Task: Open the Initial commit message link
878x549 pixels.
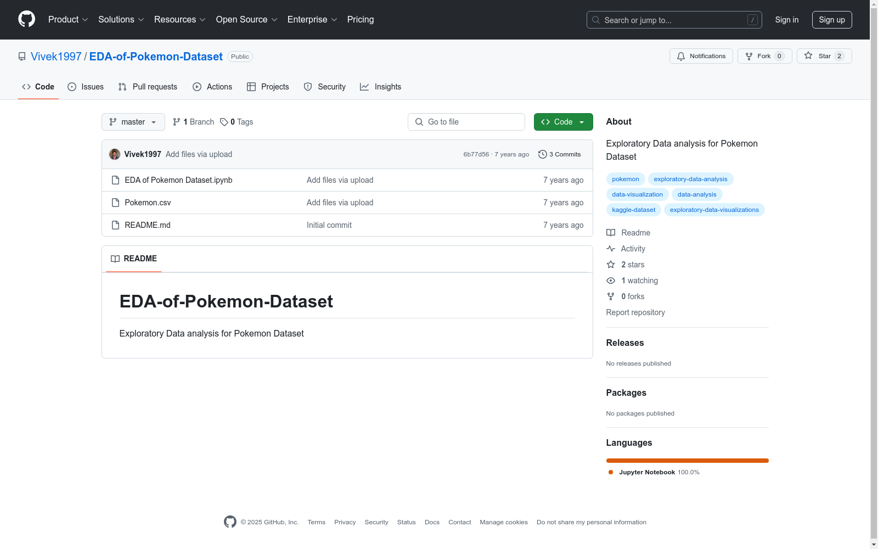Action: [329, 225]
